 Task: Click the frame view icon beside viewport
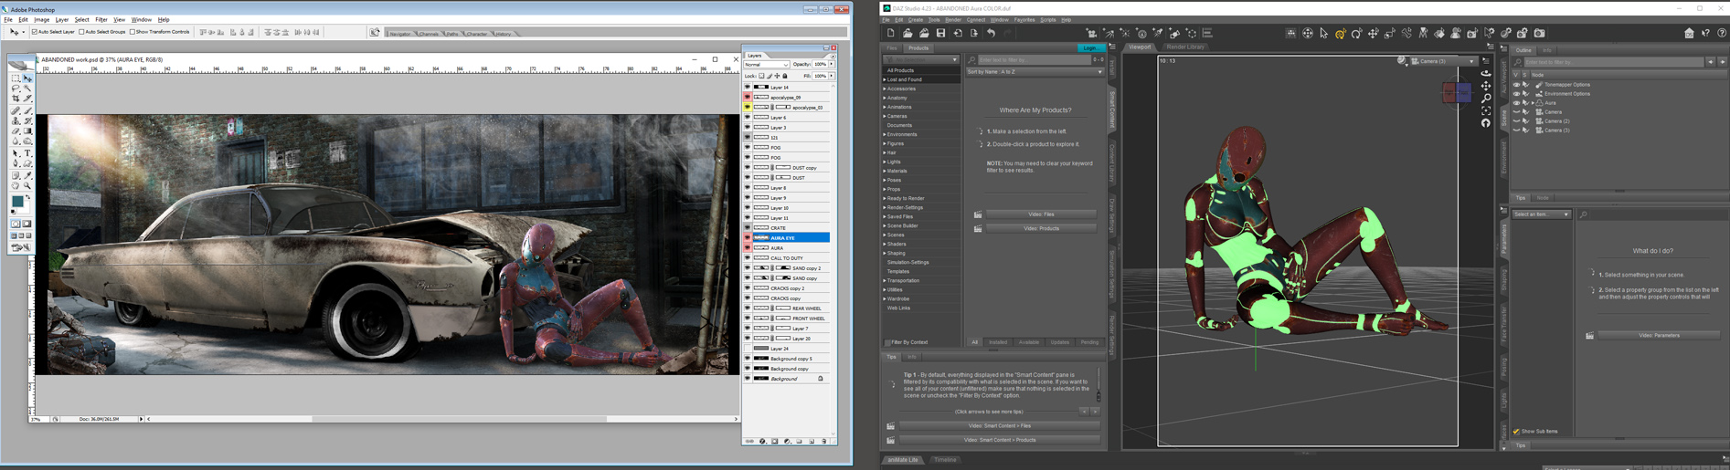[1486, 110]
